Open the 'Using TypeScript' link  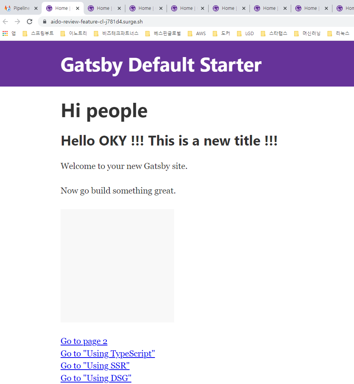[108, 353]
